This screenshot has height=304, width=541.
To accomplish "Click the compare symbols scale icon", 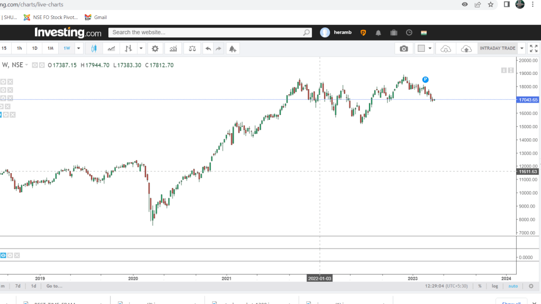I will pyautogui.click(x=192, y=49).
